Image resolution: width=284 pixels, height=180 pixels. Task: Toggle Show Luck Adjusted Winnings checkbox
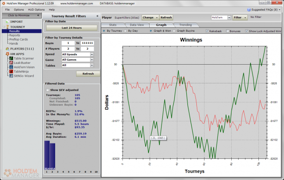(247, 31)
